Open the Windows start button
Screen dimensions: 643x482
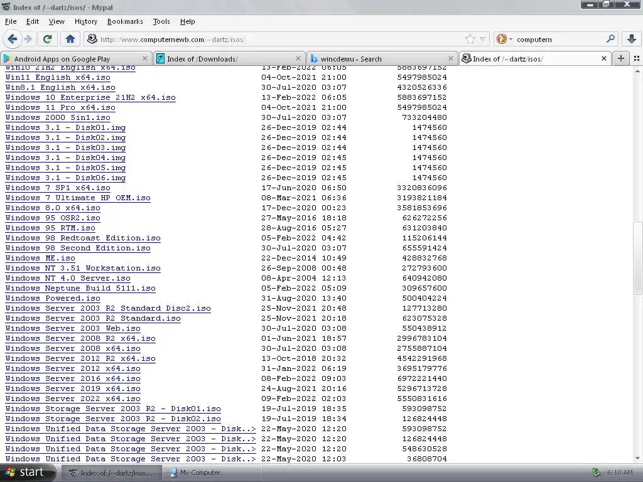(27, 473)
